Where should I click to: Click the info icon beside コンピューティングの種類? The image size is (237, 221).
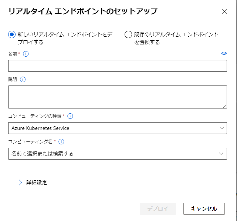(70, 116)
